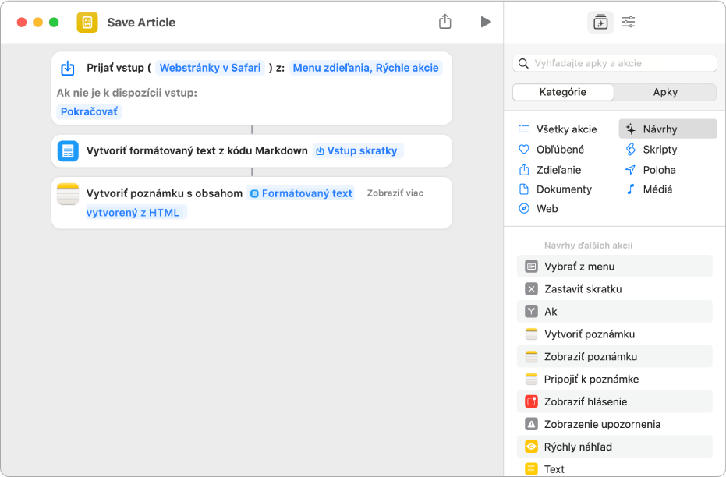Click the Markdown rich text action icon
The height and width of the screenshot is (477, 726).
68,151
